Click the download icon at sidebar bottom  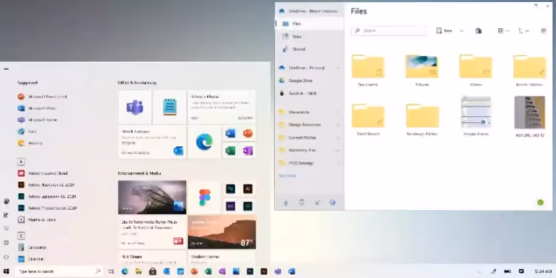(x=285, y=203)
